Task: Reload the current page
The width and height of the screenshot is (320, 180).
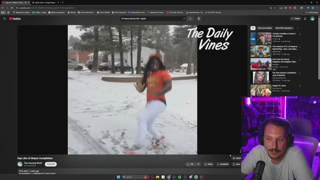Action: click(x=11, y=8)
